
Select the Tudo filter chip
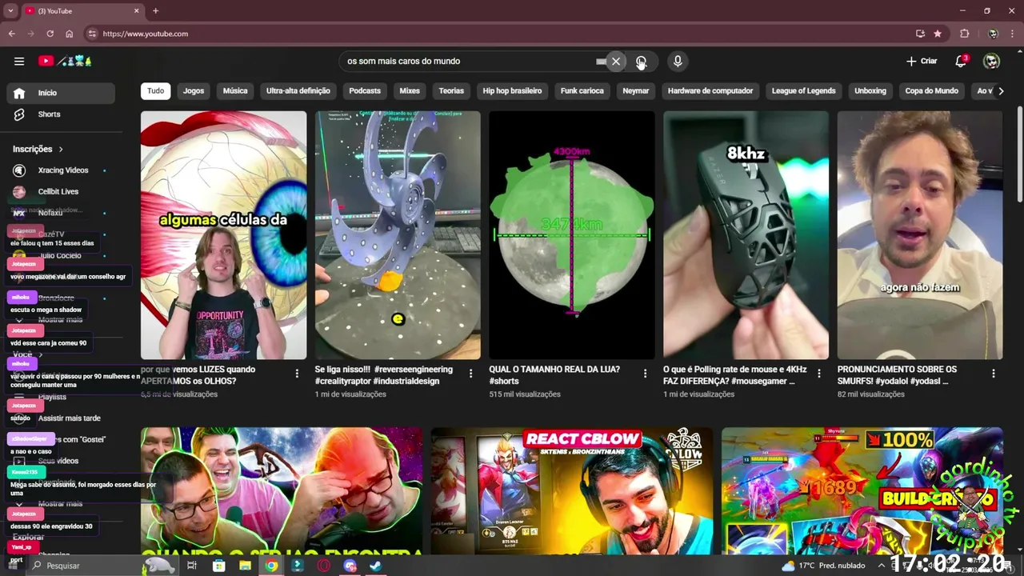[x=155, y=91]
